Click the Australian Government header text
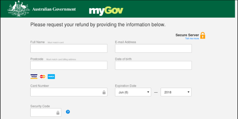The width and height of the screenshot is (238, 119). 54,9
